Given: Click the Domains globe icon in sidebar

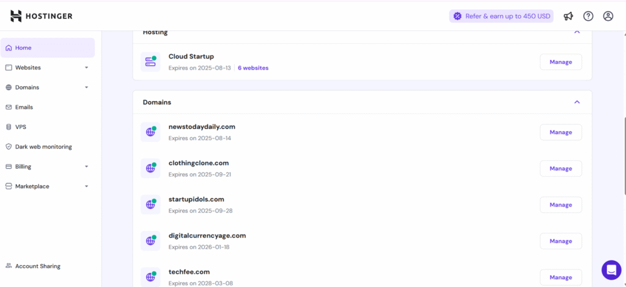Looking at the screenshot, I should [x=9, y=87].
